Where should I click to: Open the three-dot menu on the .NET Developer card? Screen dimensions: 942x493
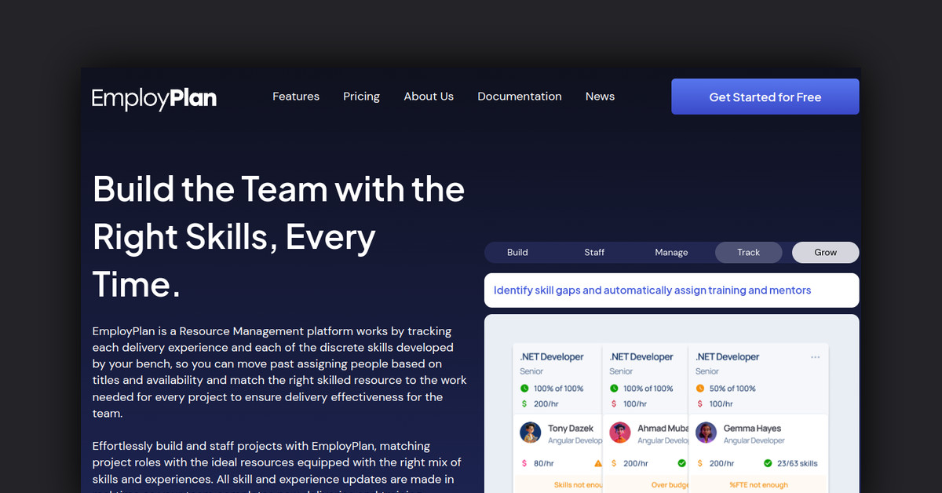coord(815,357)
